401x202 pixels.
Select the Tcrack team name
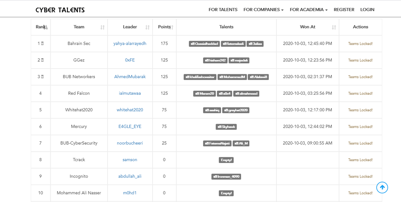pyautogui.click(x=79, y=160)
